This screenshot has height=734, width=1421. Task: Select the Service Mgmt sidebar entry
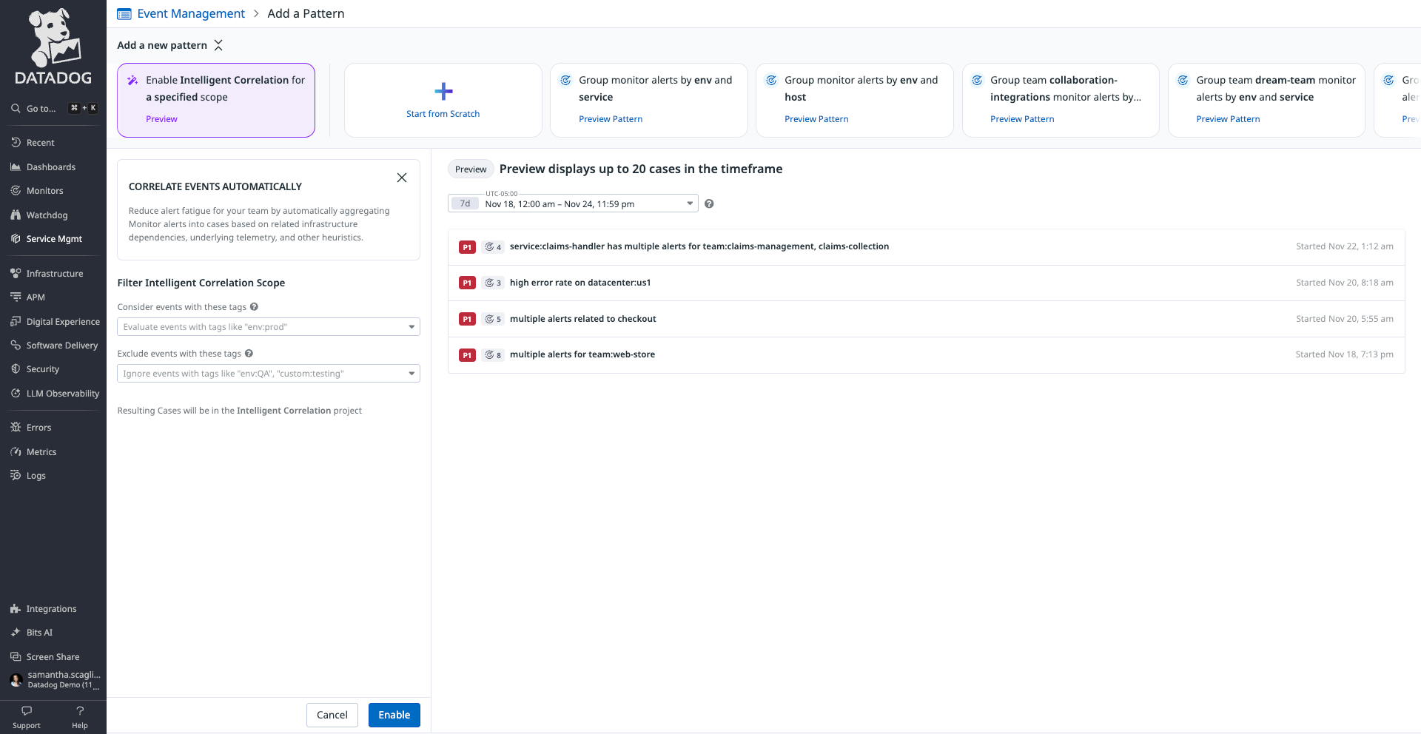[53, 238]
